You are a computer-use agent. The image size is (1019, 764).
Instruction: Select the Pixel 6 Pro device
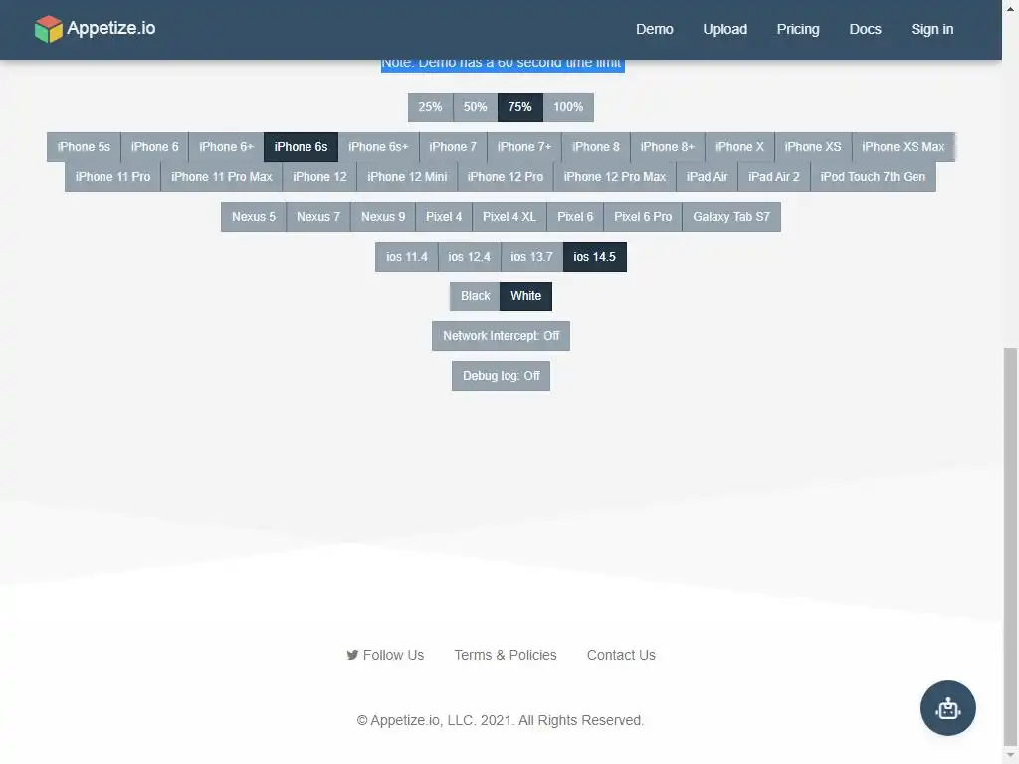coord(643,217)
